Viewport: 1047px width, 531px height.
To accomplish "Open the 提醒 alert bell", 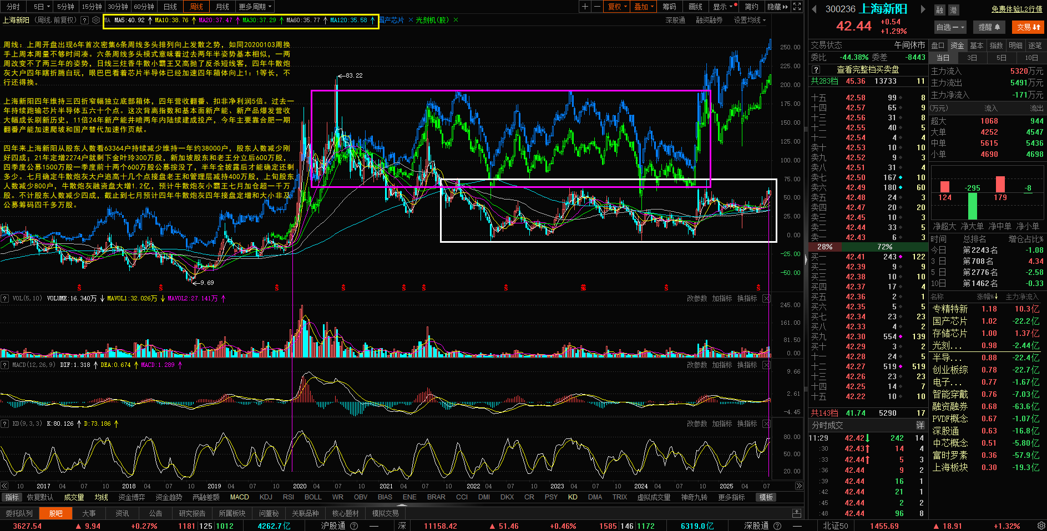I will click(989, 27).
